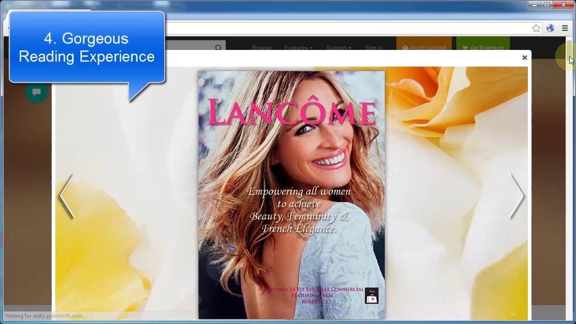Viewport: 576px width, 324px height.
Task: Expand the Features dropdown
Action: [x=298, y=47]
